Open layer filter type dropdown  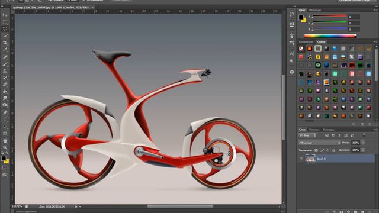307,135
